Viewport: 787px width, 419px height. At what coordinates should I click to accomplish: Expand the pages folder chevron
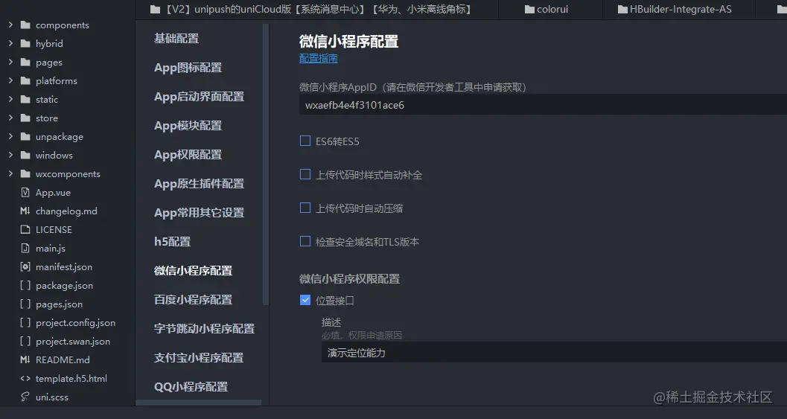pyautogui.click(x=10, y=62)
